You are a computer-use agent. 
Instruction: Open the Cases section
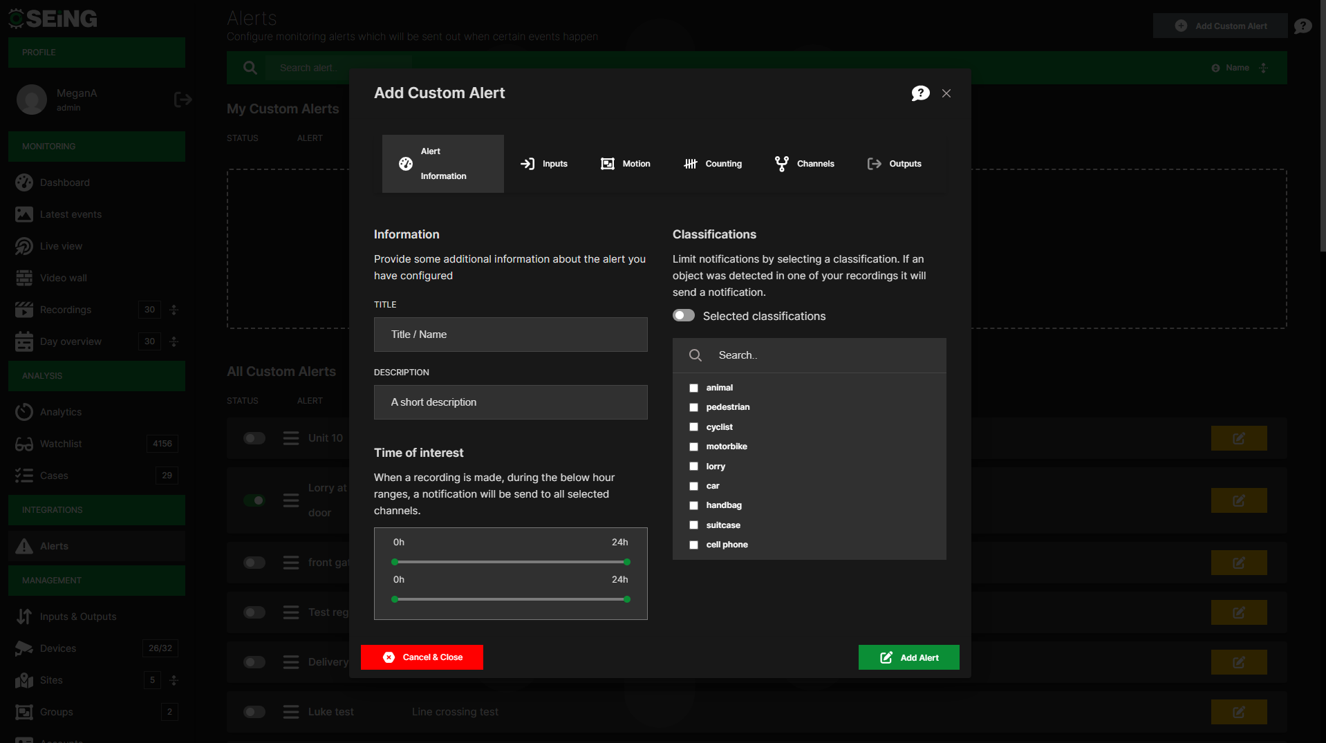click(x=55, y=476)
